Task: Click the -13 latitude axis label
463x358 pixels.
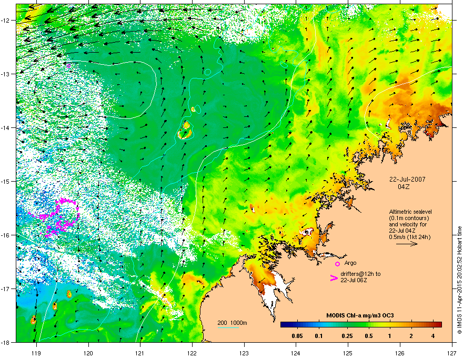Action: (x=6, y=74)
